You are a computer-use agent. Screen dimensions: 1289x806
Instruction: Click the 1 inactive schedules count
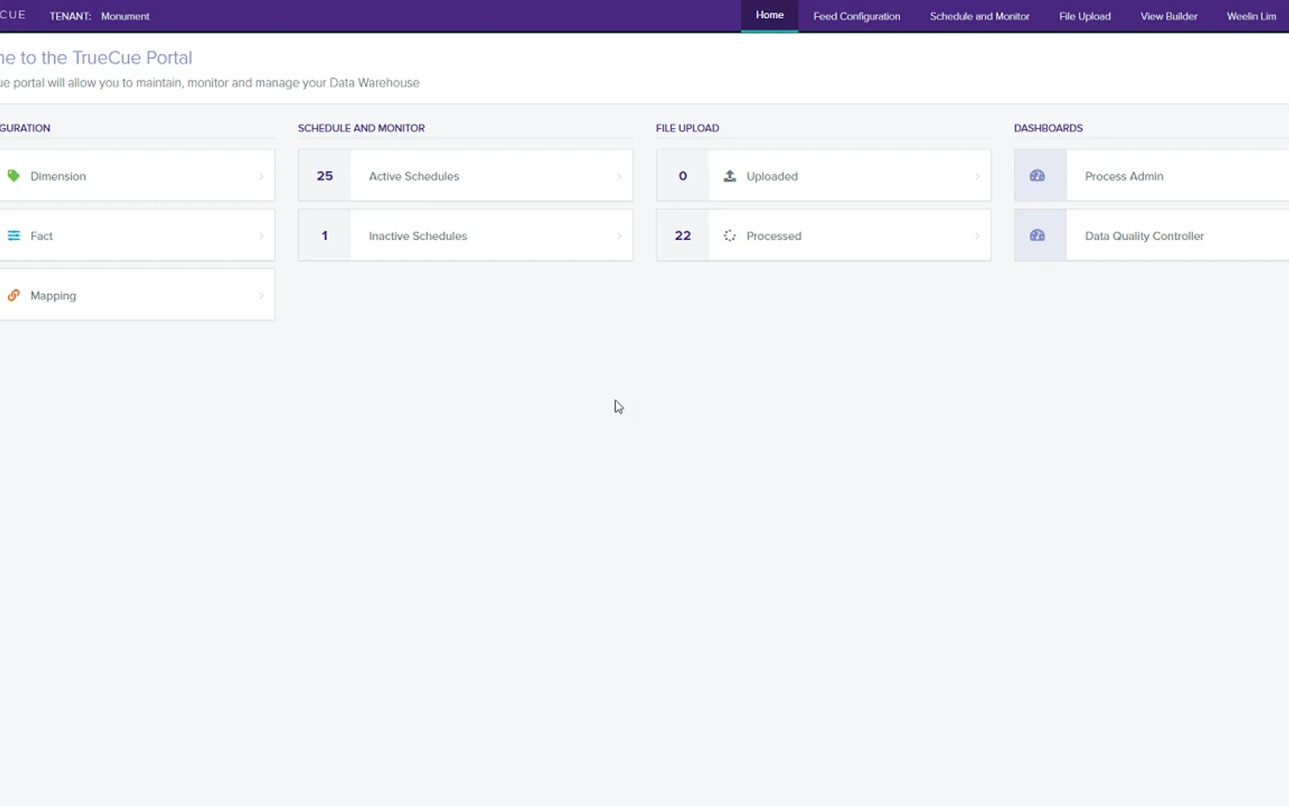[325, 235]
